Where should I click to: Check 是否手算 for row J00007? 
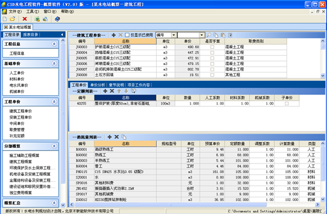[212, 69]
